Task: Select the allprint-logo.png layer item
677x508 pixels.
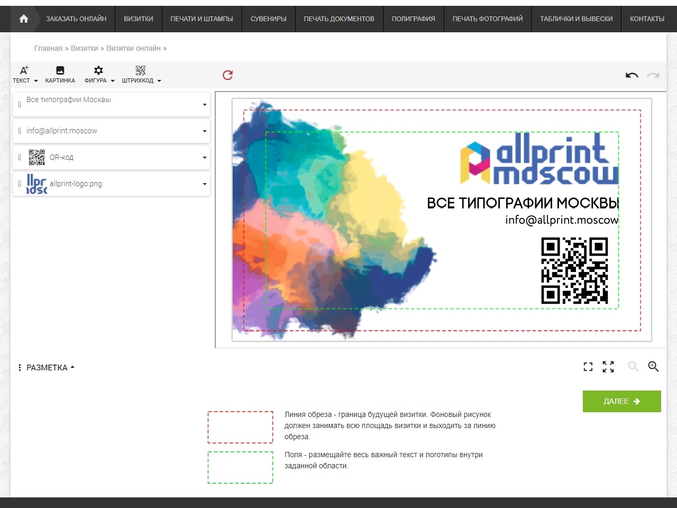Action: pyautogui.click(x=76, y=184)
